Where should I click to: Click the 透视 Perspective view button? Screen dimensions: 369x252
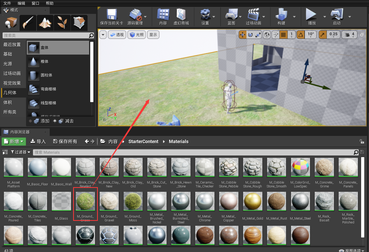(x=117, y=34)
